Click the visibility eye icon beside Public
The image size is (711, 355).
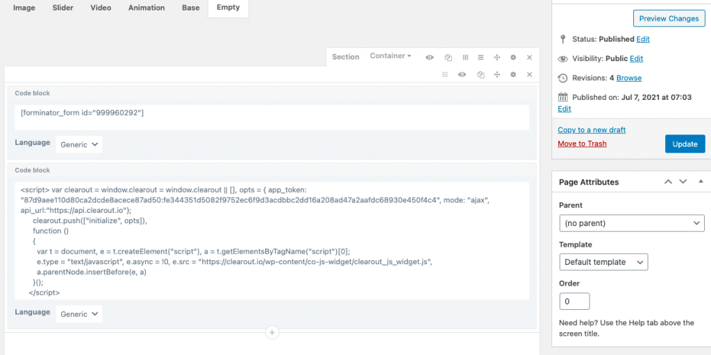pos(562,58)
